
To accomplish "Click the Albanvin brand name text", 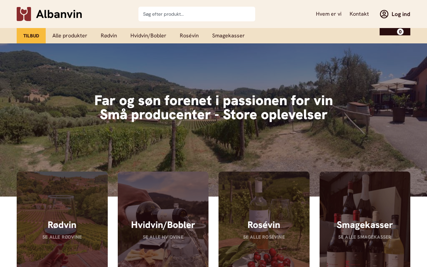I will tap(59, 14).
